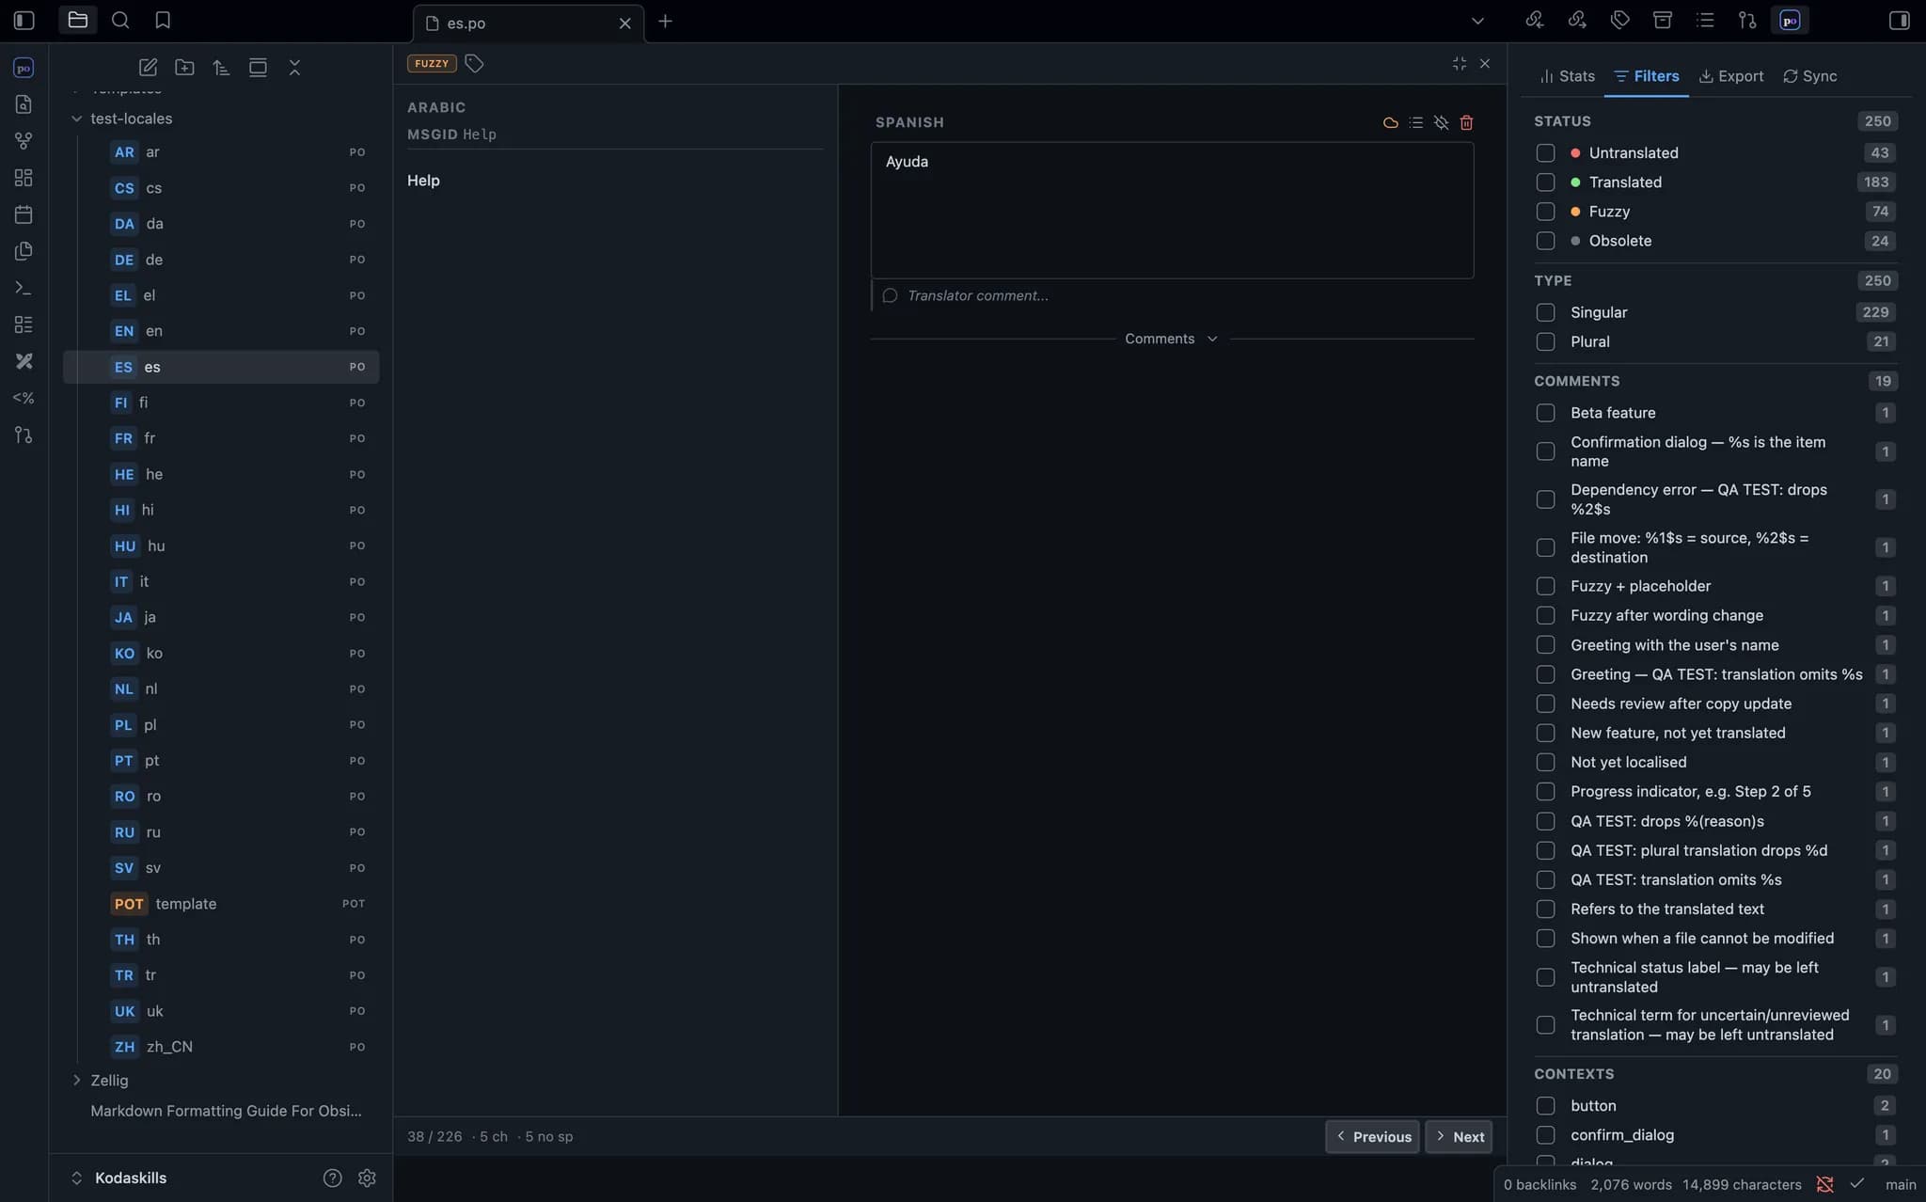This screenshot has width=1926, height=1202.
Task: Click the Translator comment field
Action: click(1172, 295)
